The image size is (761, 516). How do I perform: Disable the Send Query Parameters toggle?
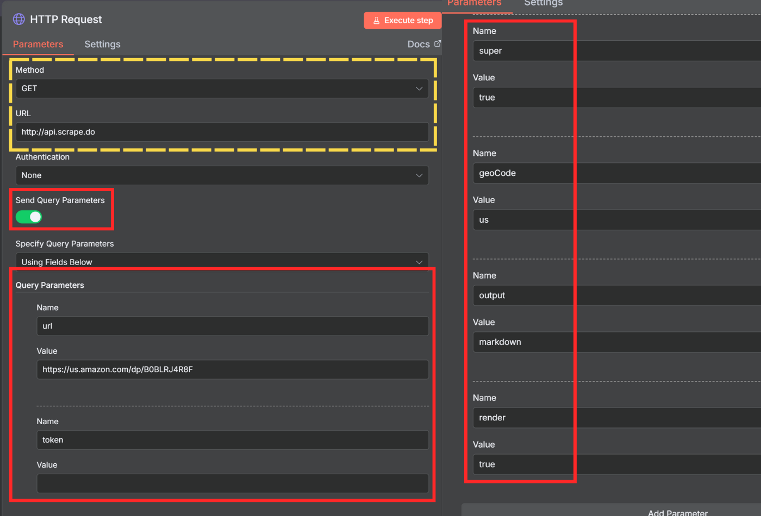point(28,217)
